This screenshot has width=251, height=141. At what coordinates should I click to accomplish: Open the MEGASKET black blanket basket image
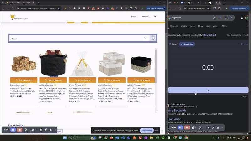(53, 64)
